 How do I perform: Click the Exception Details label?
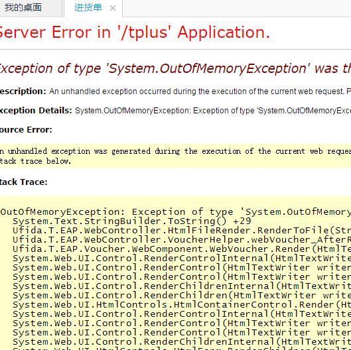[36, 111]
